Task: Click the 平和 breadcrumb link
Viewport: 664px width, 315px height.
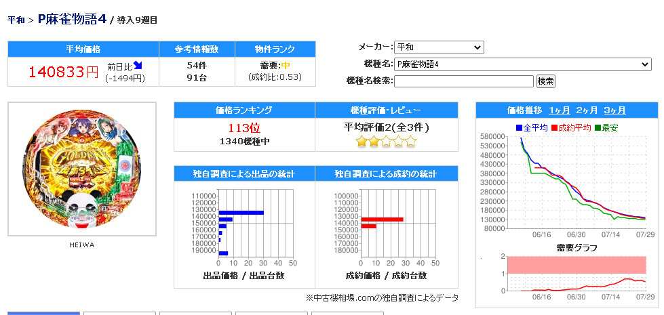Action: click(16, 20)
